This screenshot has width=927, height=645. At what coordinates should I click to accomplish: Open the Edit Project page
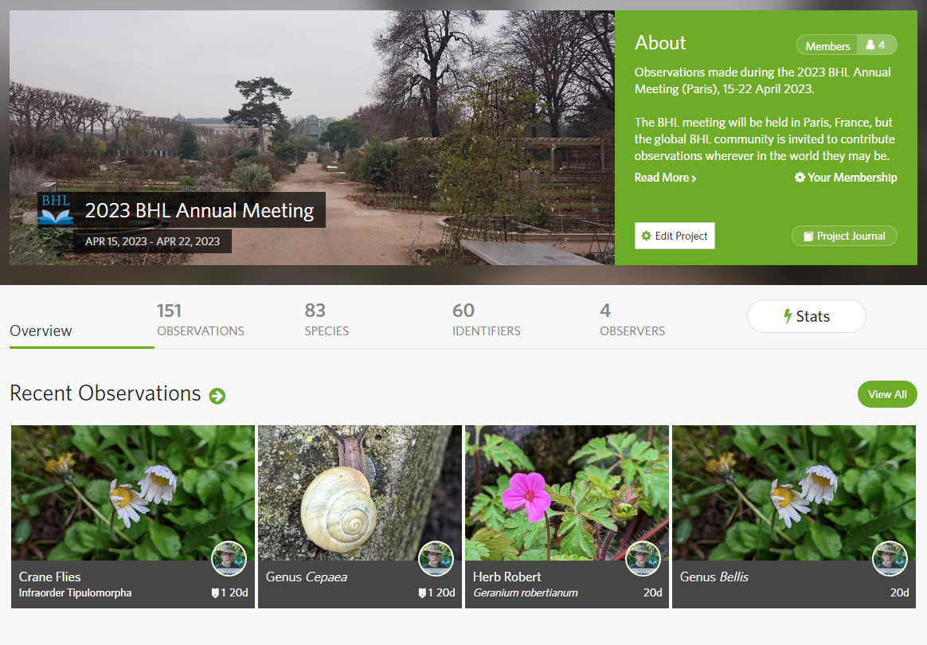click(x=675, y=236)
